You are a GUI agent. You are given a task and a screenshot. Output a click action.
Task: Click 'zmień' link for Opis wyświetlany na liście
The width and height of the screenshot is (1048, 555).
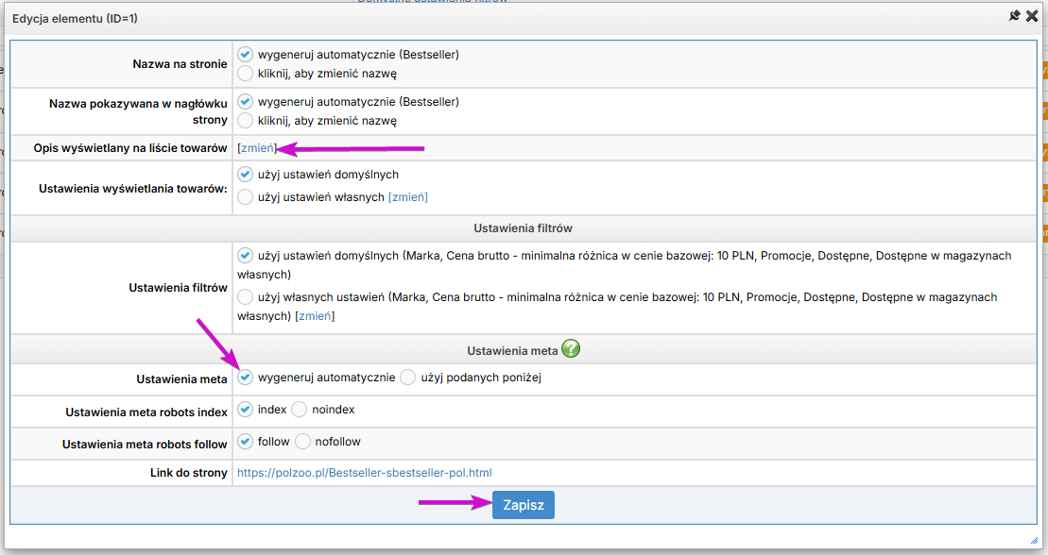click(x=257, y=148)
